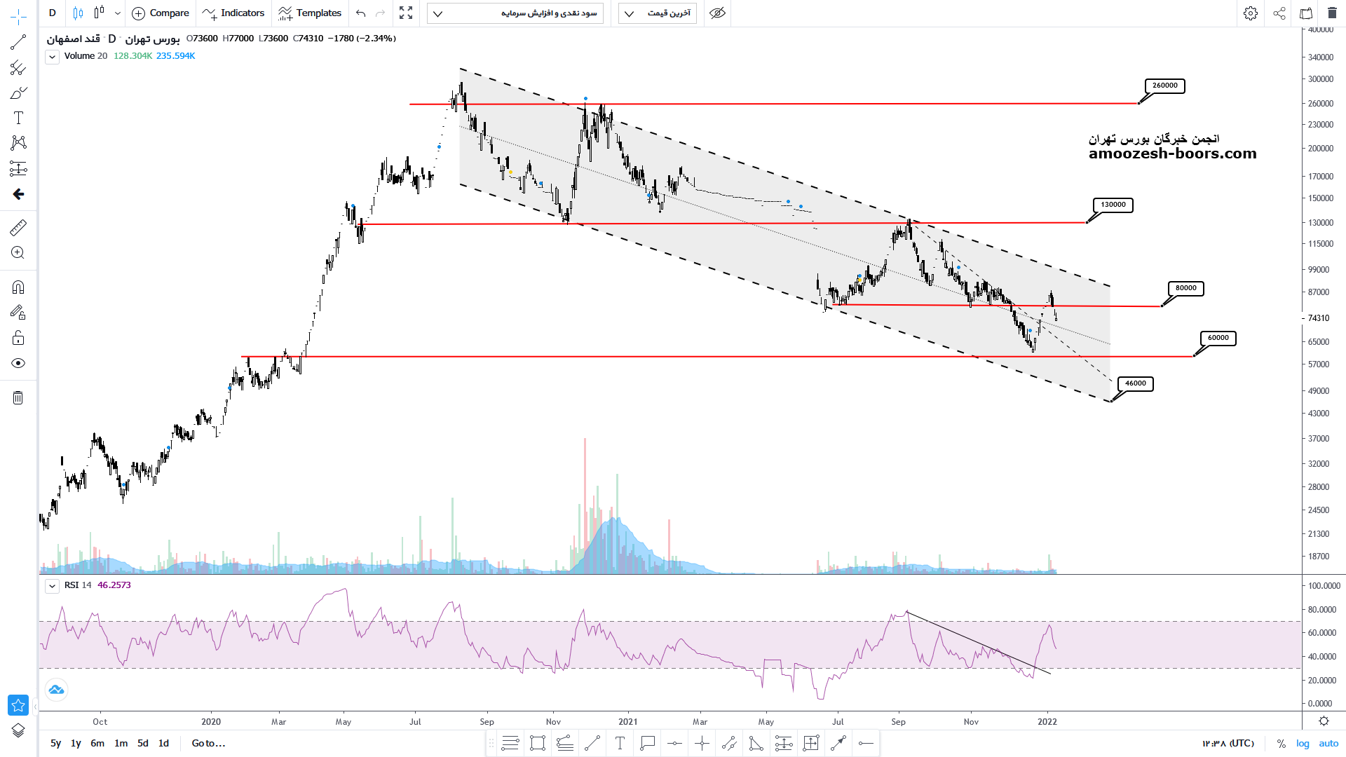Open the Templates menu
Screen dimensions: 1346x757
pos(309,13)
